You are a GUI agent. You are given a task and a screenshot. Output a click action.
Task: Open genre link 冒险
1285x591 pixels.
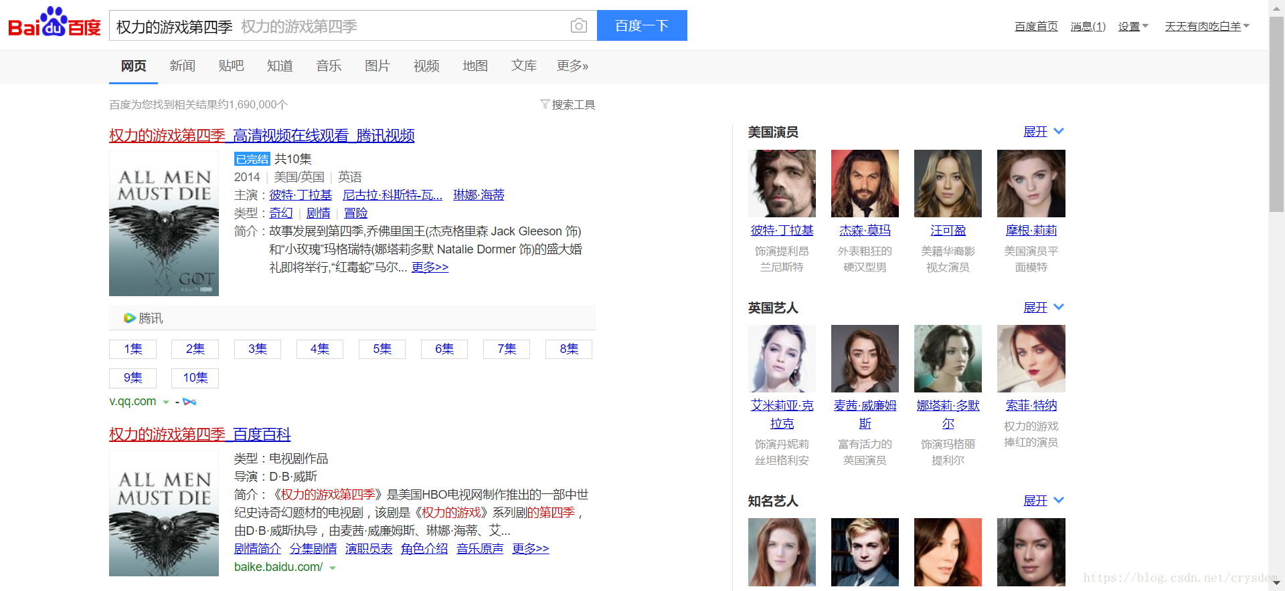(355, 213)
